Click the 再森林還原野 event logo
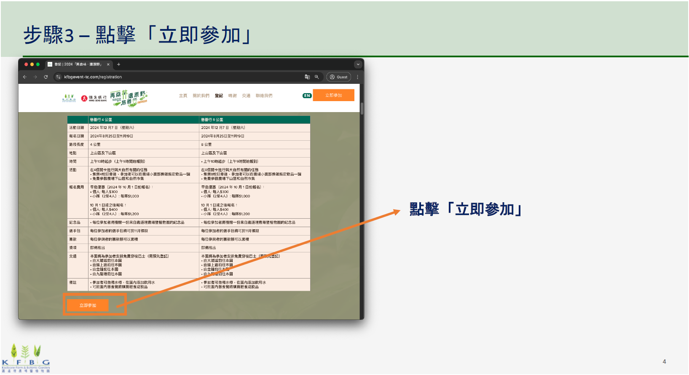 [129, 98]
